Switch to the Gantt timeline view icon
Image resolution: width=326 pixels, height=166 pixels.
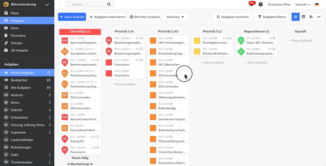coord(311,17)
